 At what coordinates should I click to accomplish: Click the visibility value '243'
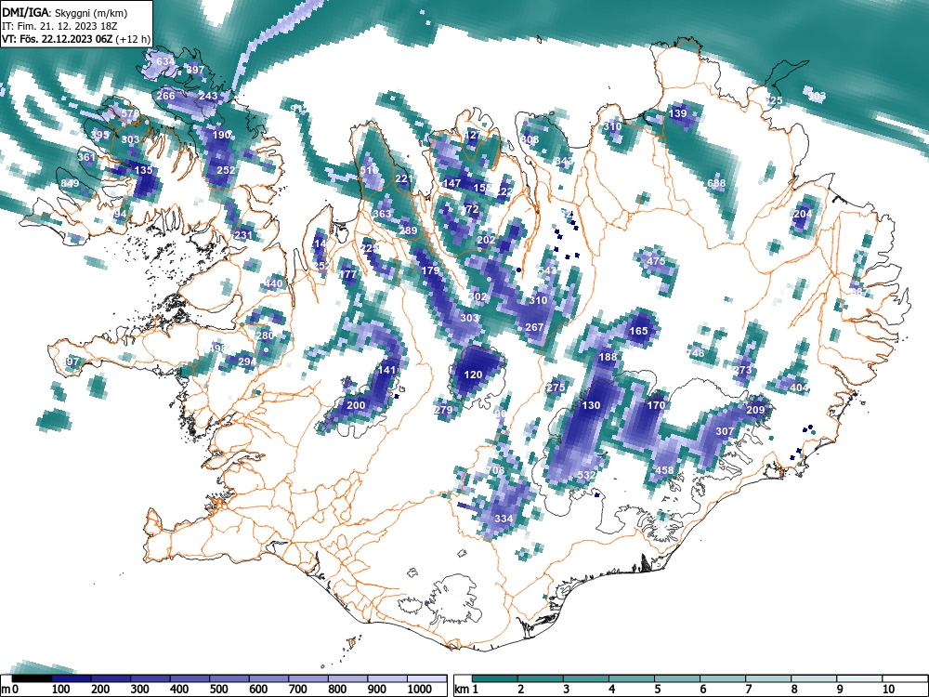[x=208, y=96]
